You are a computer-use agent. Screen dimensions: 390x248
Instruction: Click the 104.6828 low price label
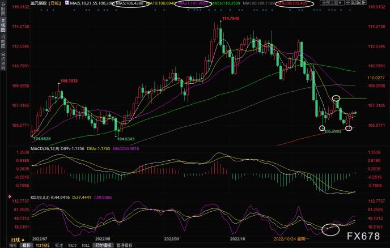pos(42,139)
